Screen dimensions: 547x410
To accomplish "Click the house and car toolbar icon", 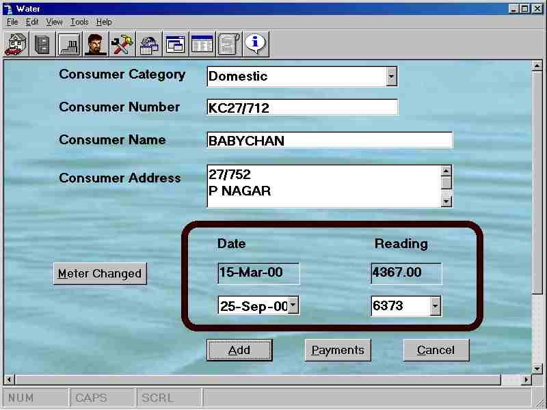I will click(16, 44).
